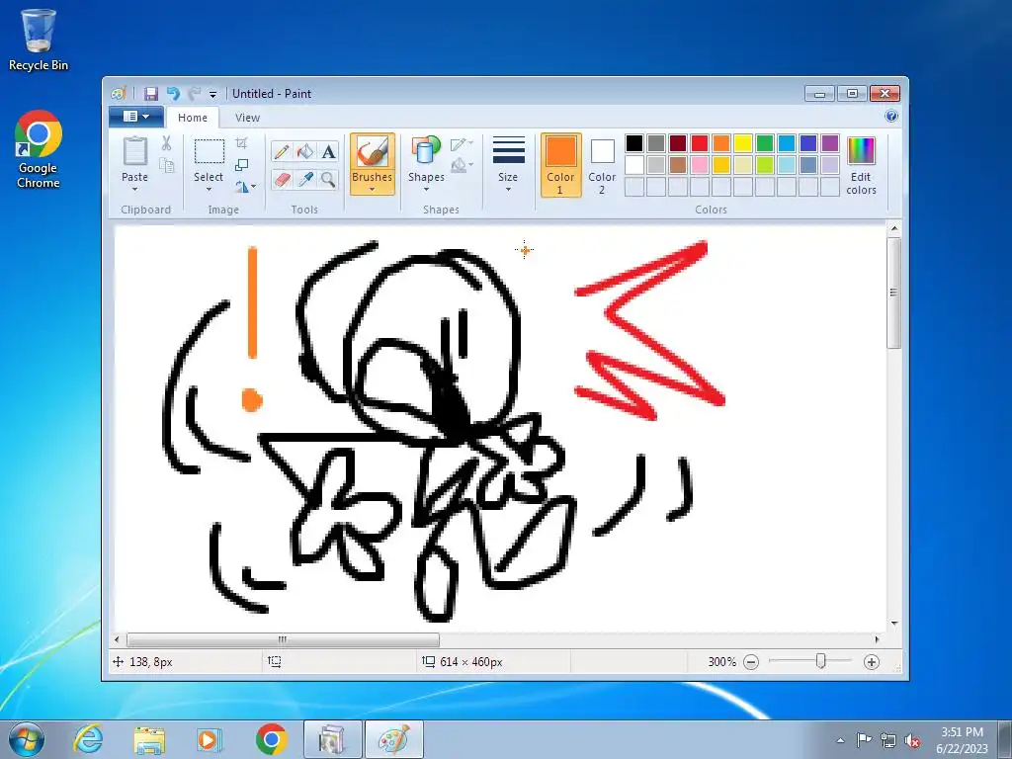Screen dimensions: 1012x759
Task: Expand the Brushes dropdown arrow
Action: click(373, 190)
